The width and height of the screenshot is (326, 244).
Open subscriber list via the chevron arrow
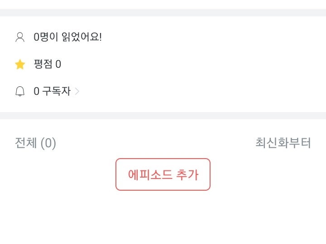[x=77, y=91]
